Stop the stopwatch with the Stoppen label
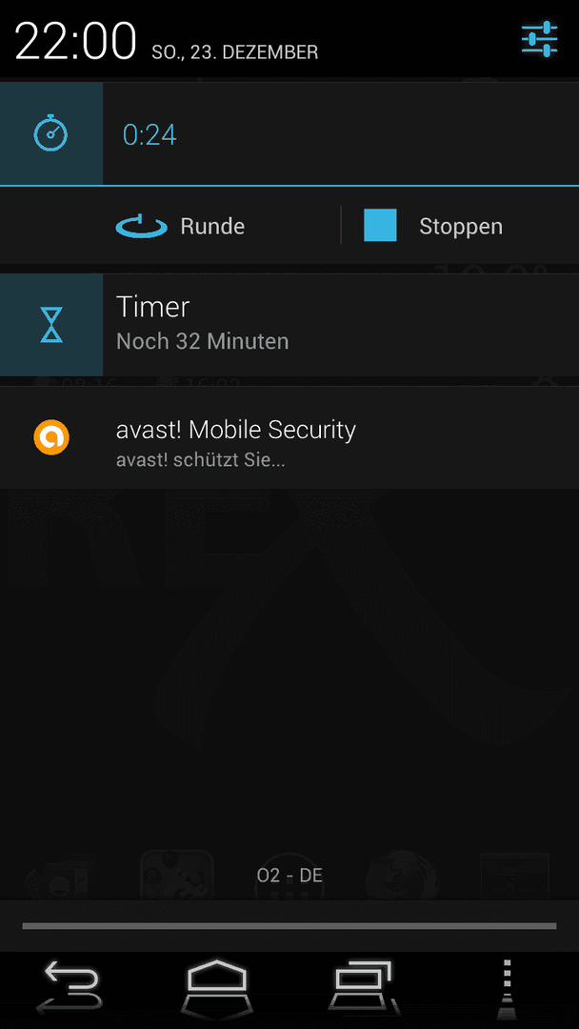This screenshot has height=1029, width=579. [461, 227]
